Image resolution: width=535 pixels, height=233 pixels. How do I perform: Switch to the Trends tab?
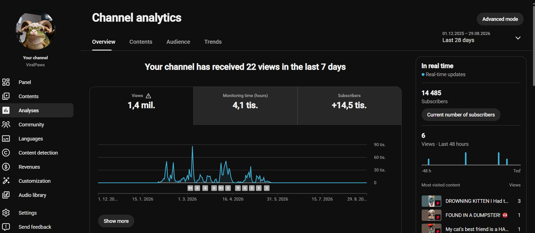click(x=213, y=42)
